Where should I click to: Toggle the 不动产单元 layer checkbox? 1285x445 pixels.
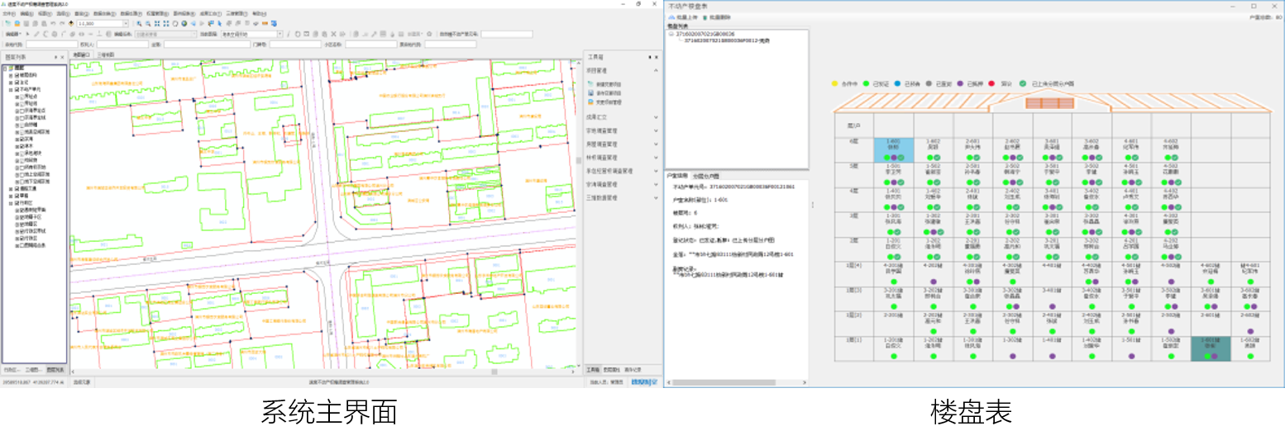click(17, 89)
